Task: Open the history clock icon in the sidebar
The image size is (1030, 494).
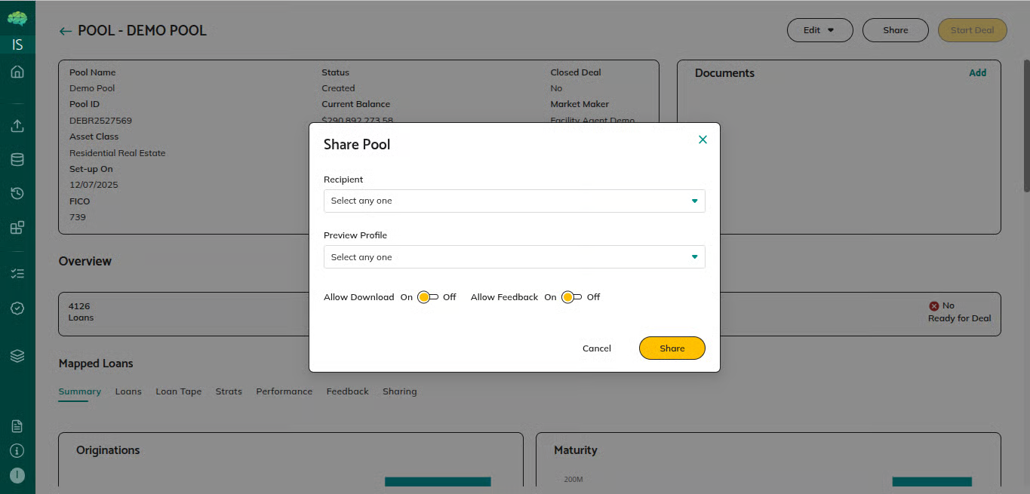Action: 17,194
